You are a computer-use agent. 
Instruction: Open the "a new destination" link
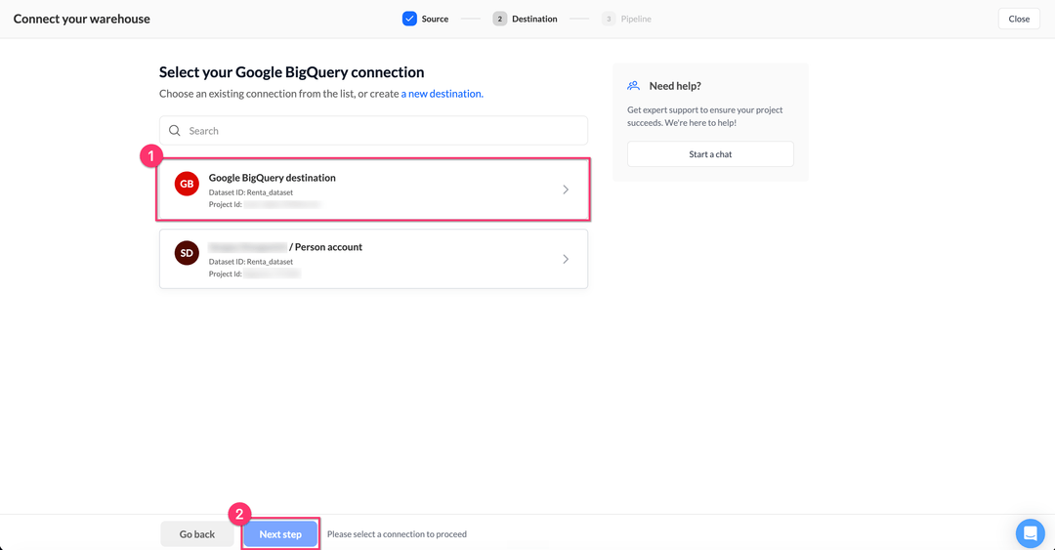[x=443, y=94]
